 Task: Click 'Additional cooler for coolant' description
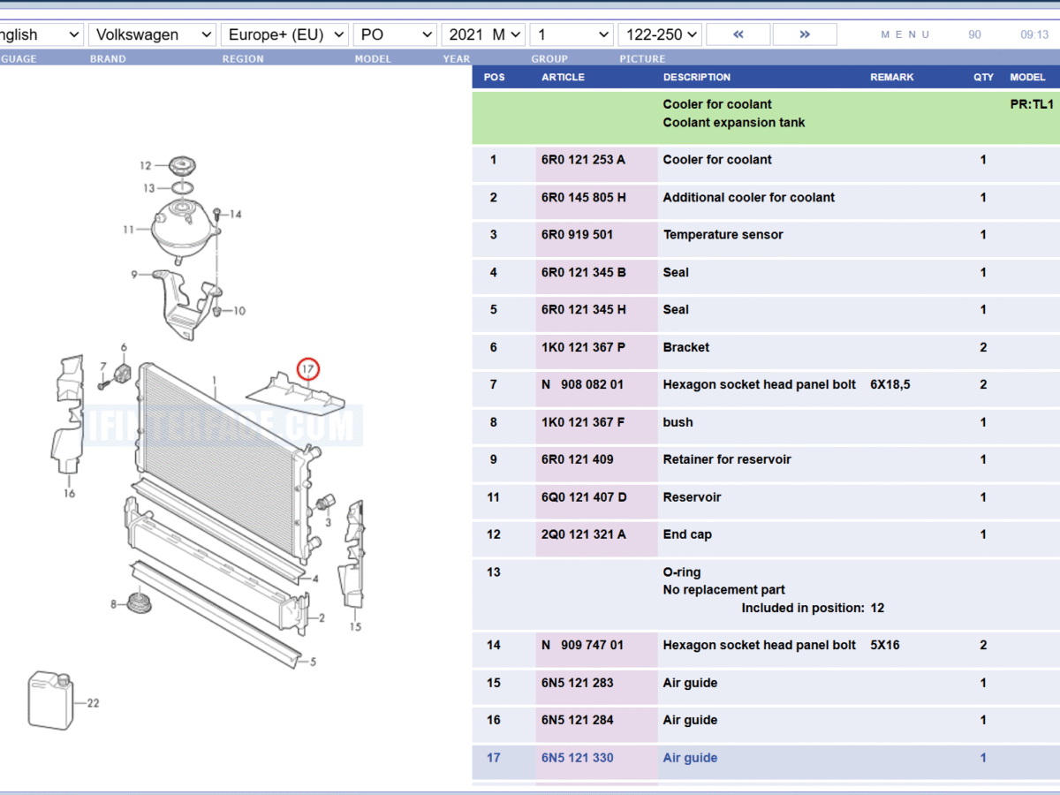(748, 198)
